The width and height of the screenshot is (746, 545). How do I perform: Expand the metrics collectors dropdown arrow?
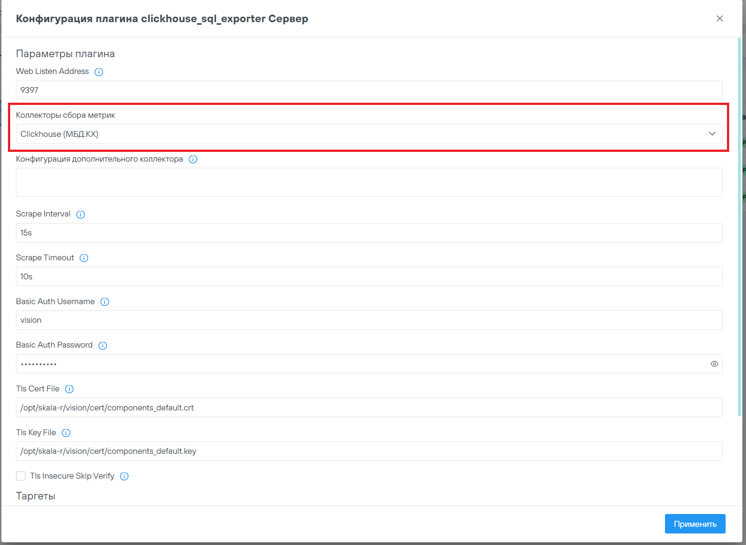coord(712,134)
